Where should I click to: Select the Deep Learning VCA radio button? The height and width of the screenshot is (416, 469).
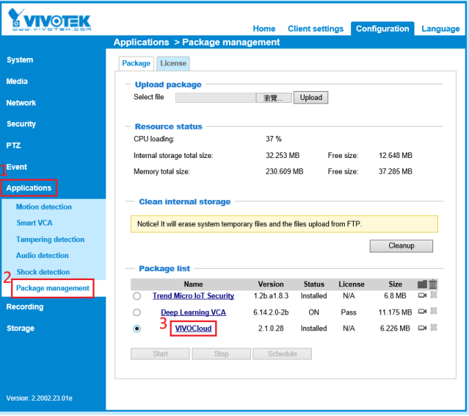[x=137, y=313]
